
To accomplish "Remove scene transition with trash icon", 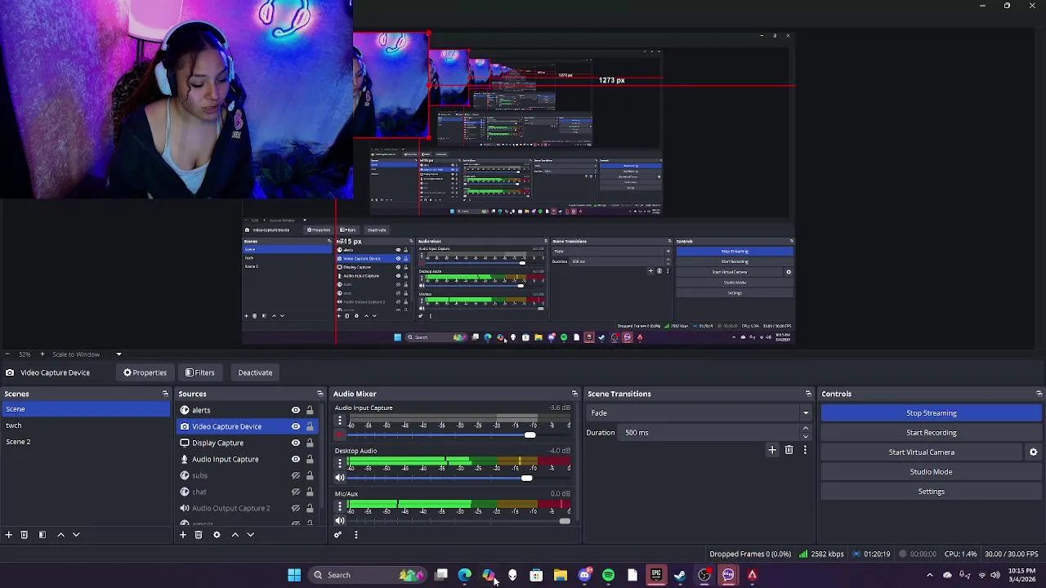I will (x=789, y=450).
